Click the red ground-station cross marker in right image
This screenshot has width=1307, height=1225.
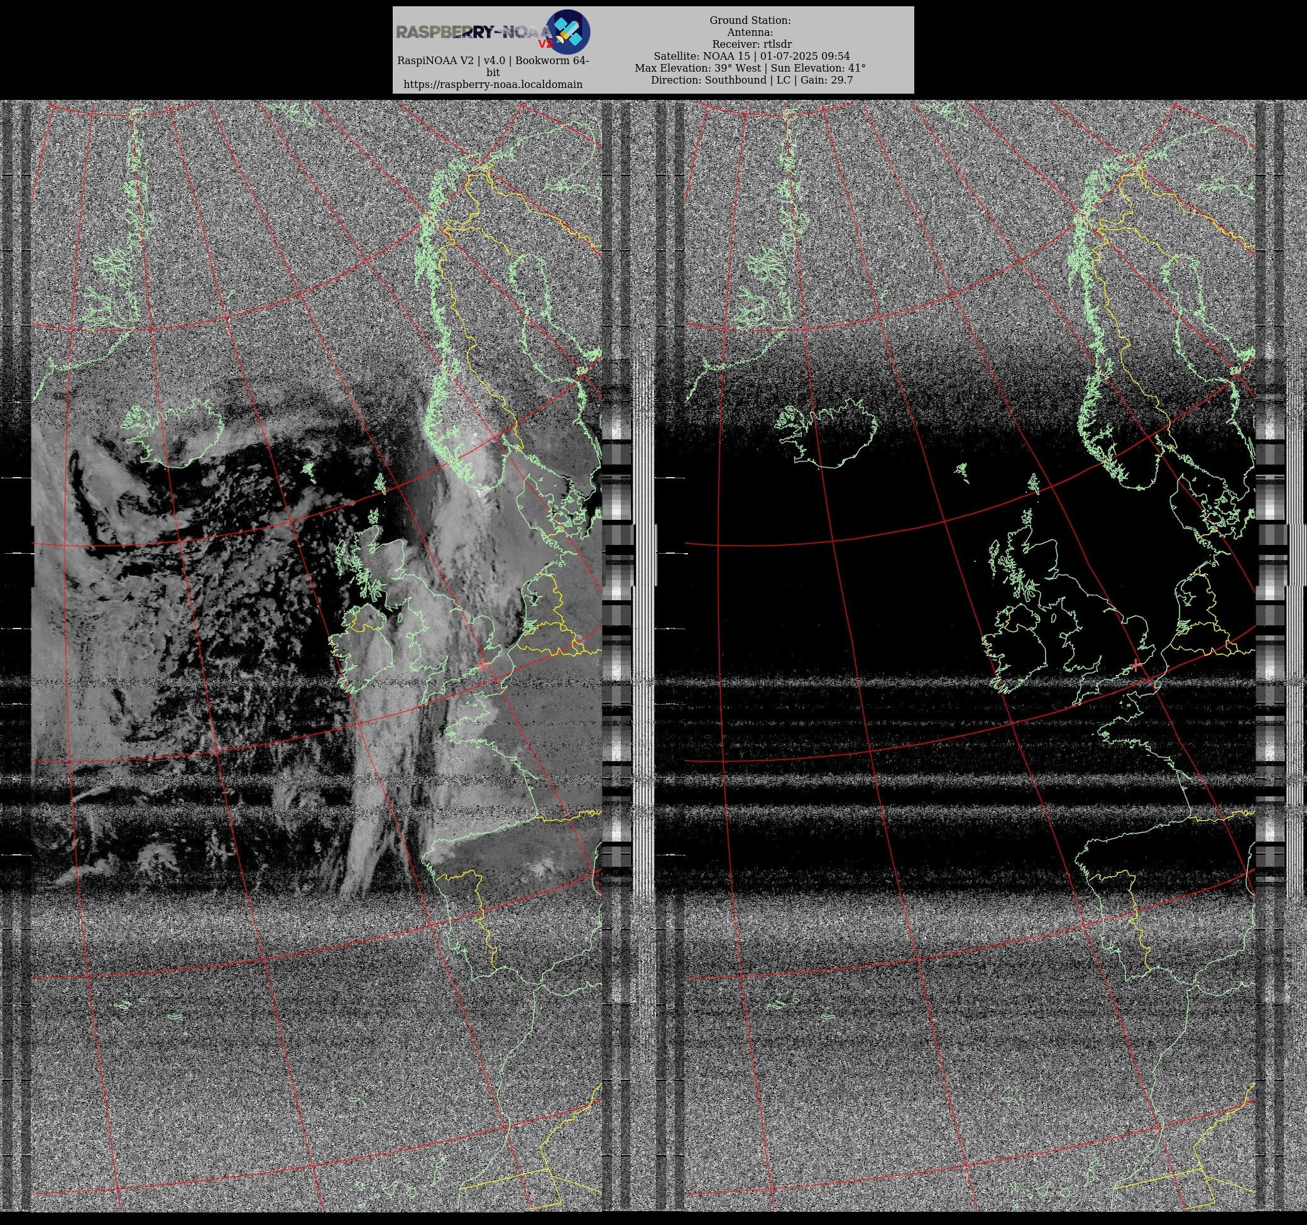coord(1137,666)
